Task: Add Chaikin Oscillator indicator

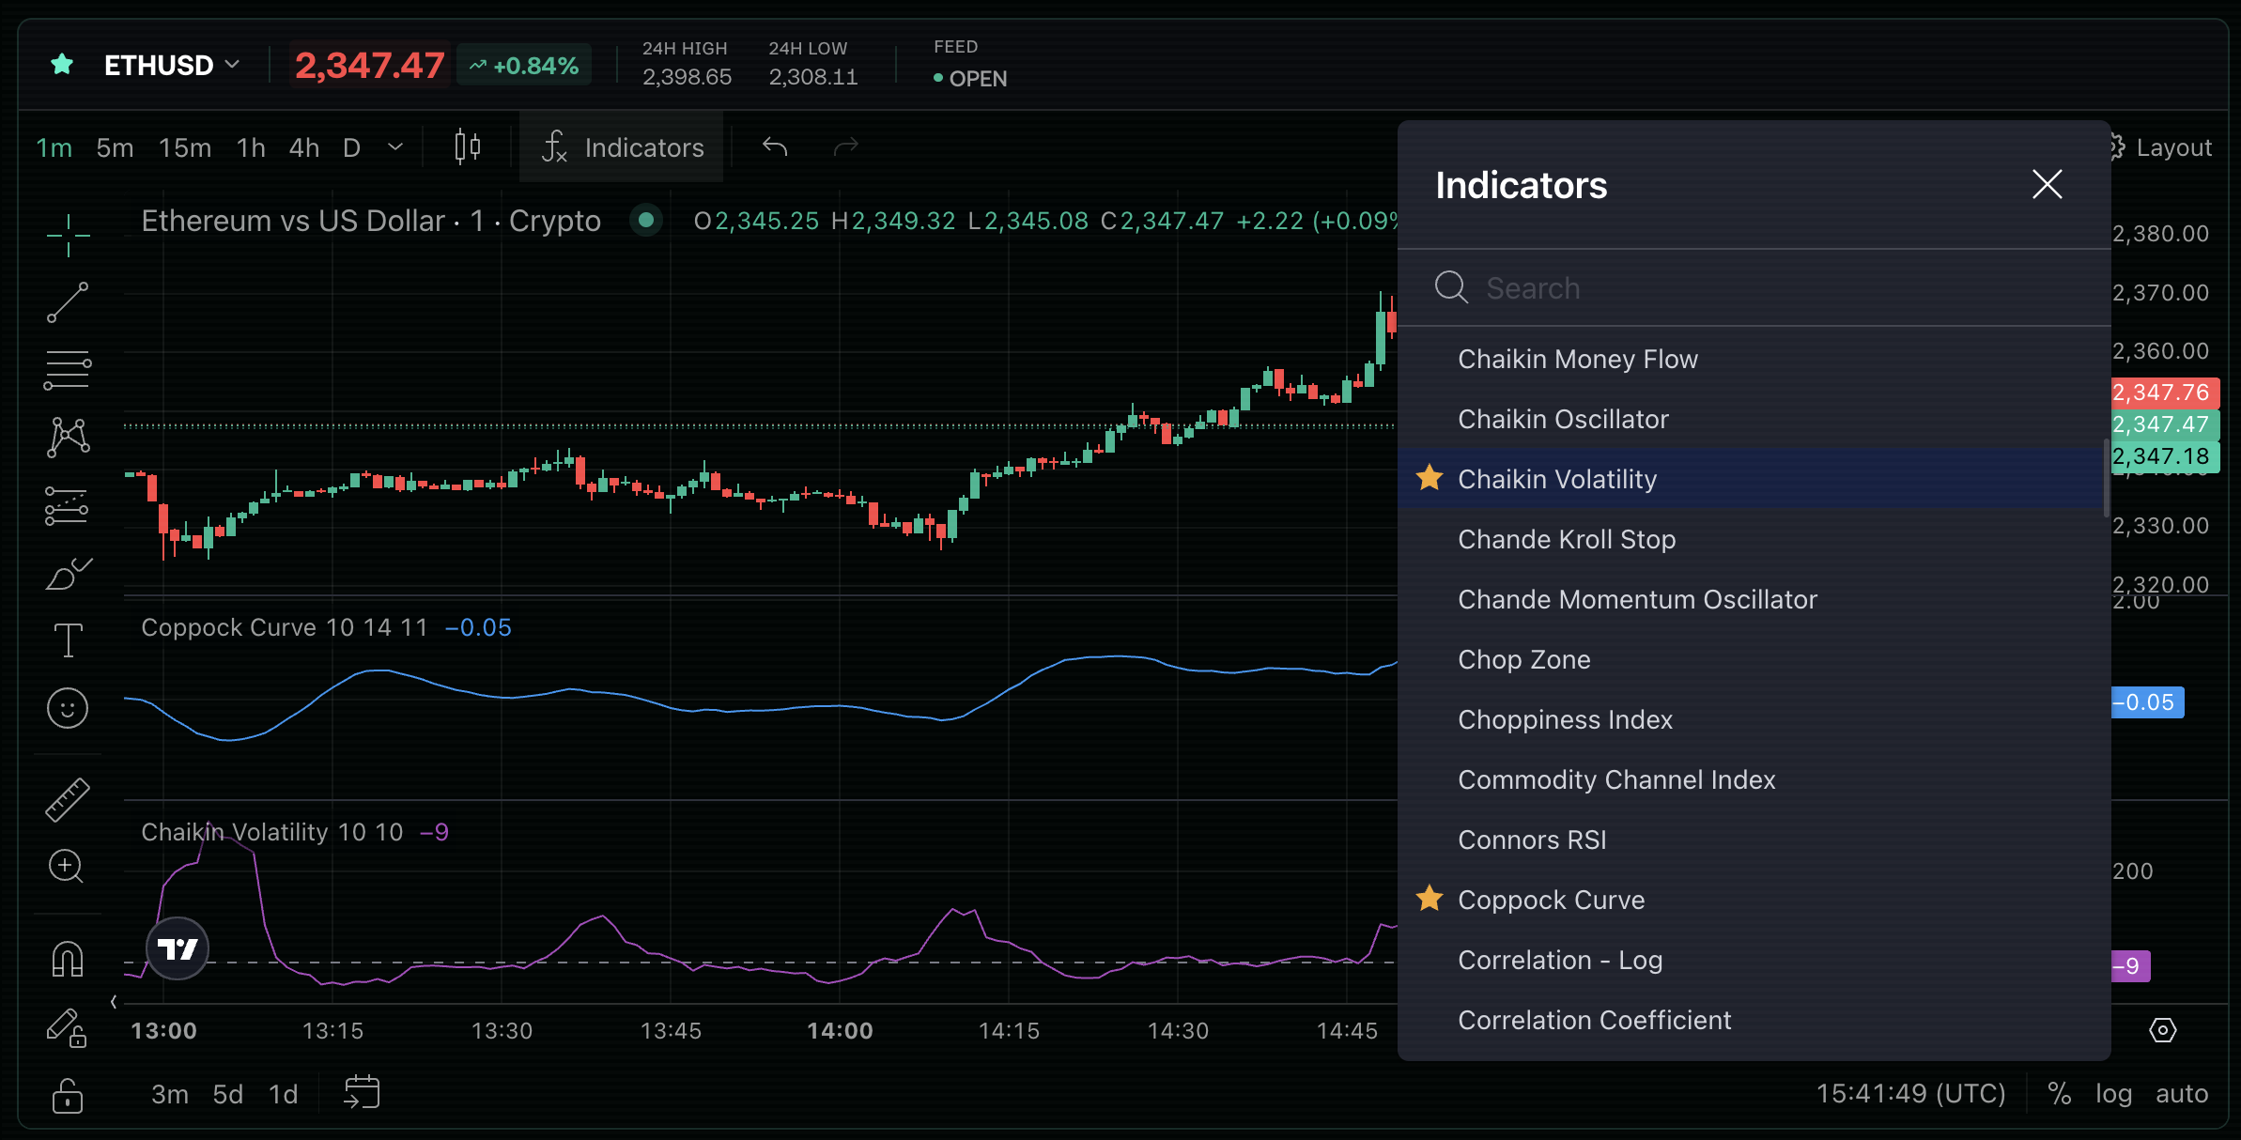Action: pos(1754,419)
